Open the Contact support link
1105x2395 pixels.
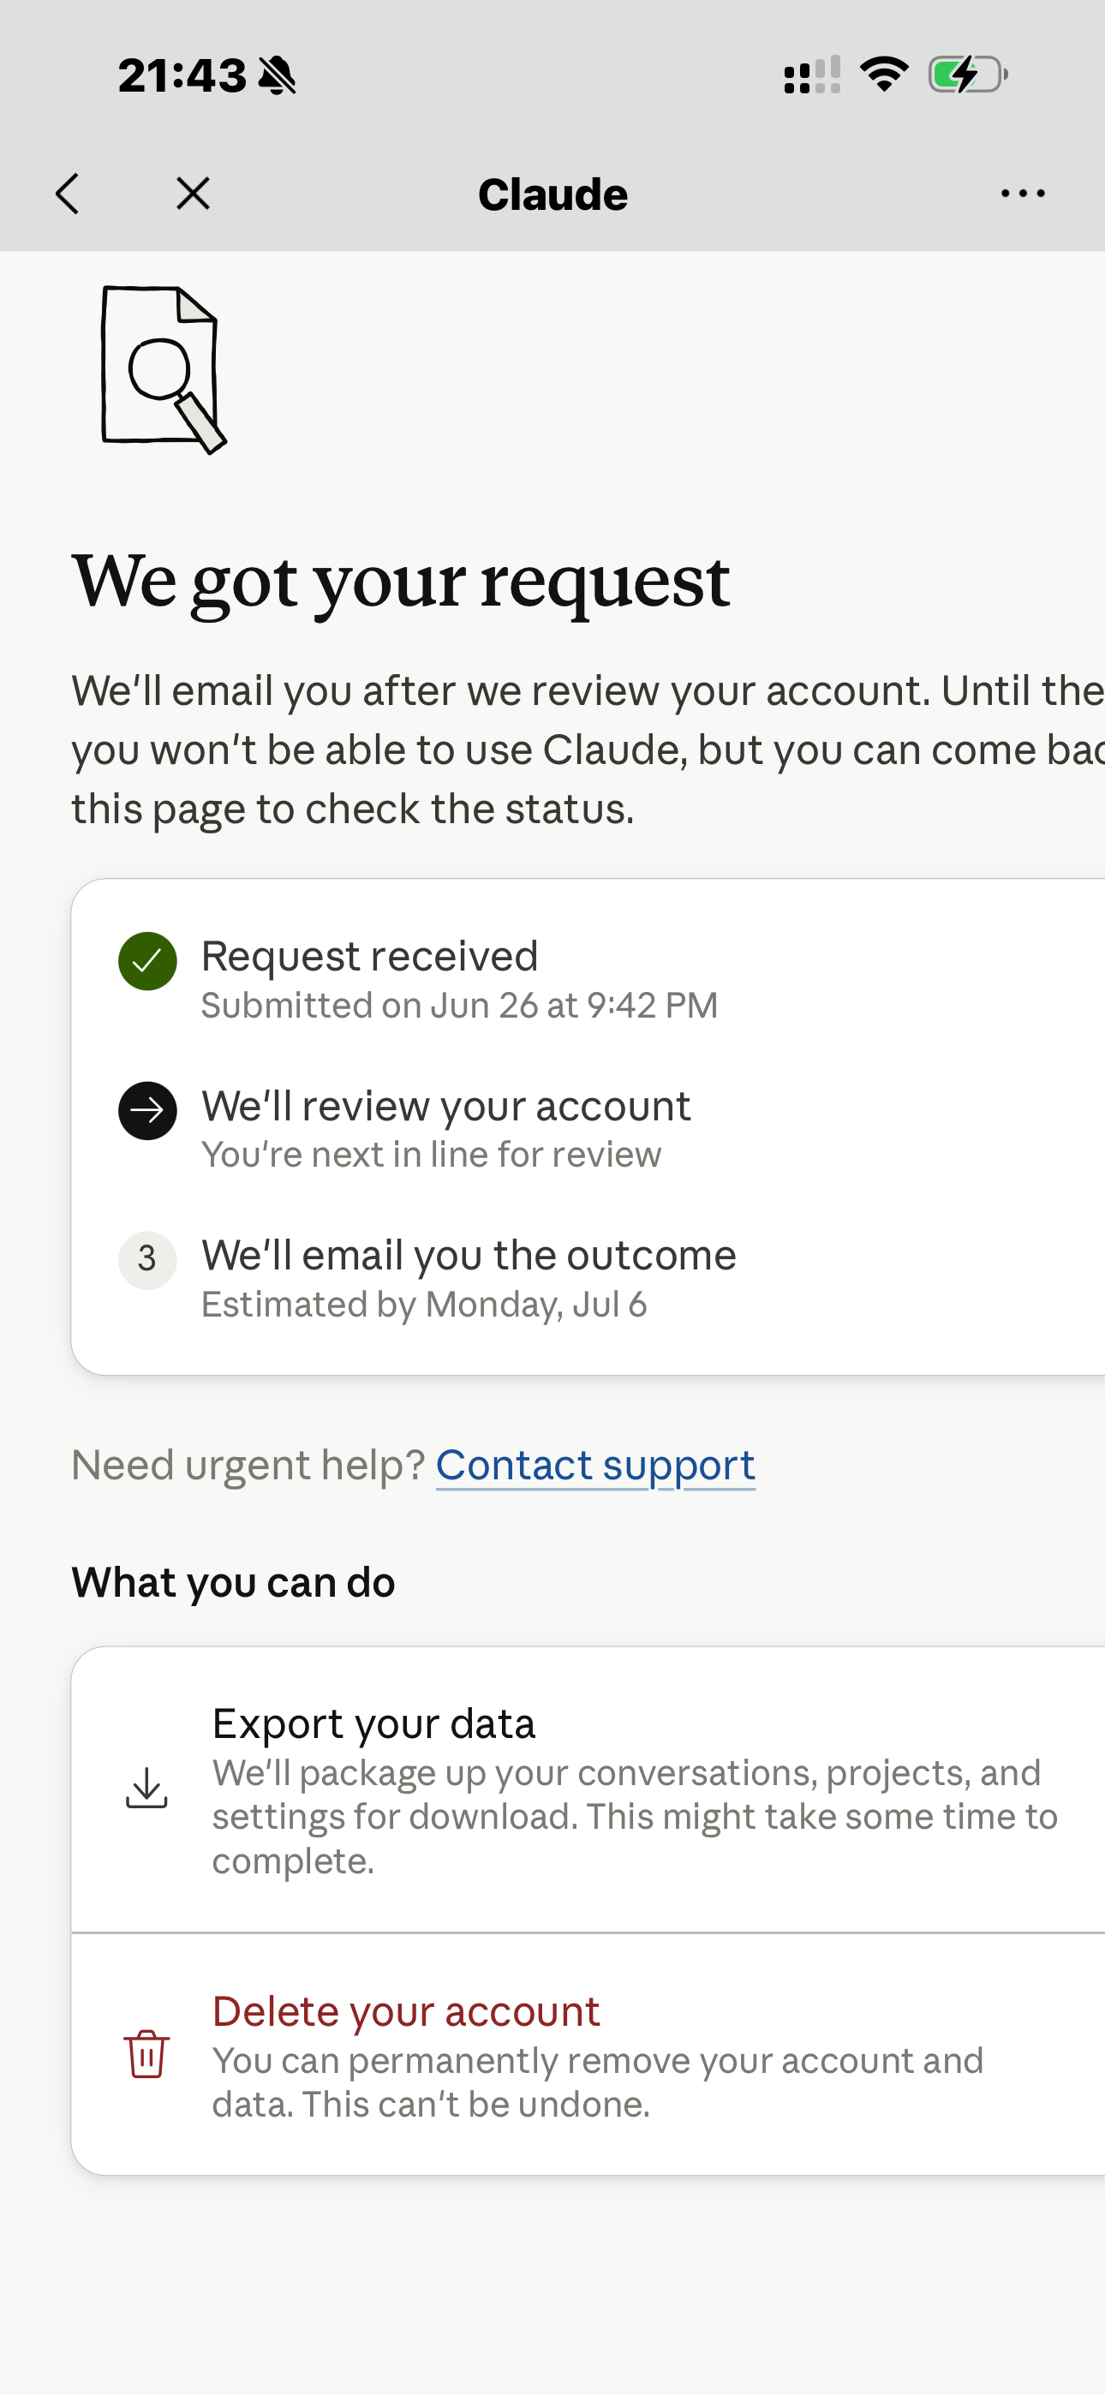[595, 1466]
